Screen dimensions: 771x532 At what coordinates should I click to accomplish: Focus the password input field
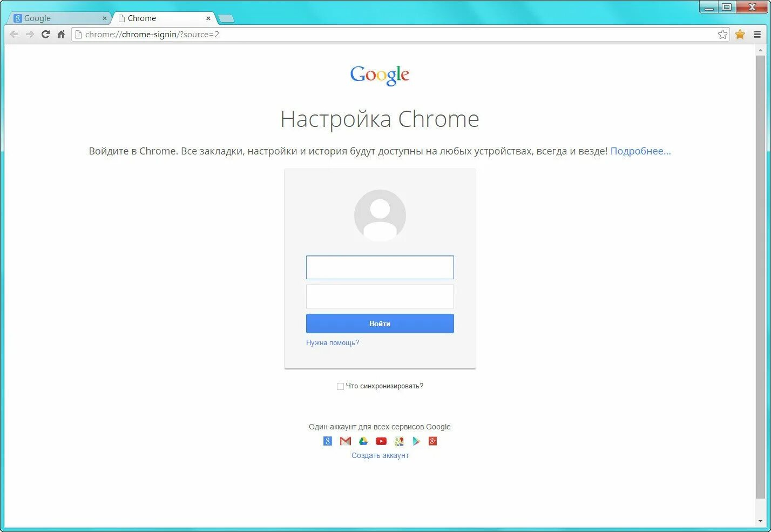pyautogui.click(x=380, y=297)
